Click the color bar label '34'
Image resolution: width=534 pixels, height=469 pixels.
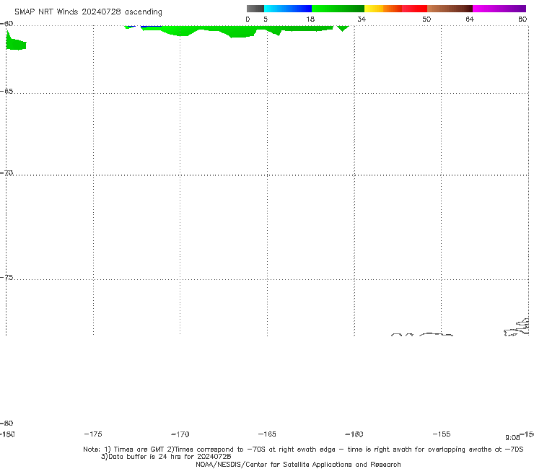click(x=362, y=19)
